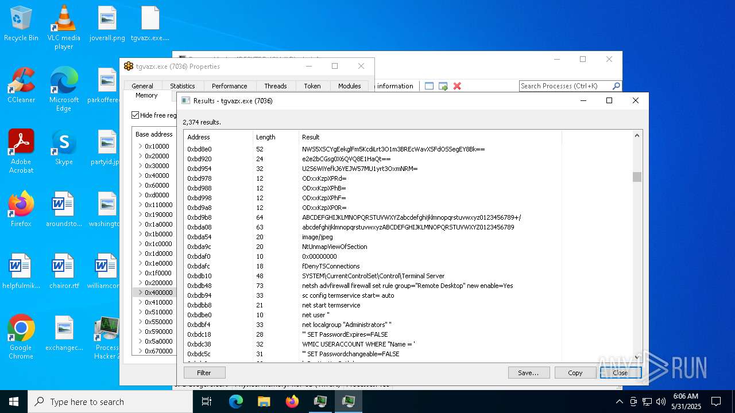Switch to the Token tab

(312, 86)
